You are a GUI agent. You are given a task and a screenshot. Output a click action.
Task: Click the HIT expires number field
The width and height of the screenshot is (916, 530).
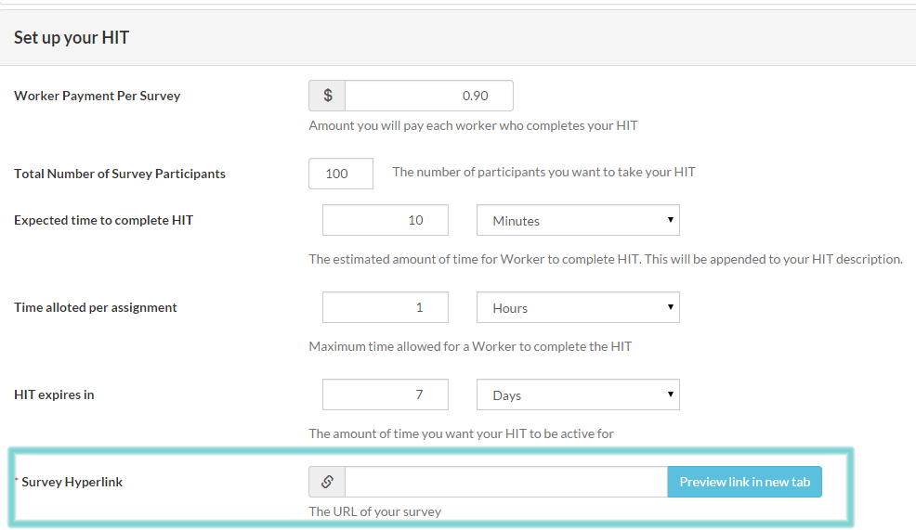(x=386, y=395)
